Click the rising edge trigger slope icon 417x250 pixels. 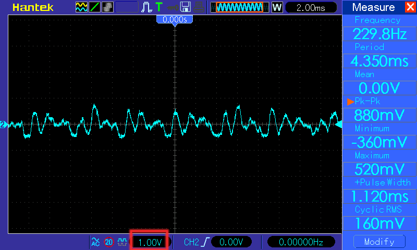[x=205, y=242]
